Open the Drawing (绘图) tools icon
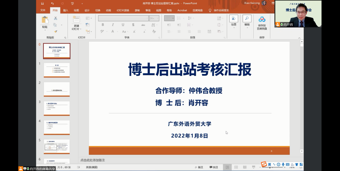 click(x=234, y=19)
